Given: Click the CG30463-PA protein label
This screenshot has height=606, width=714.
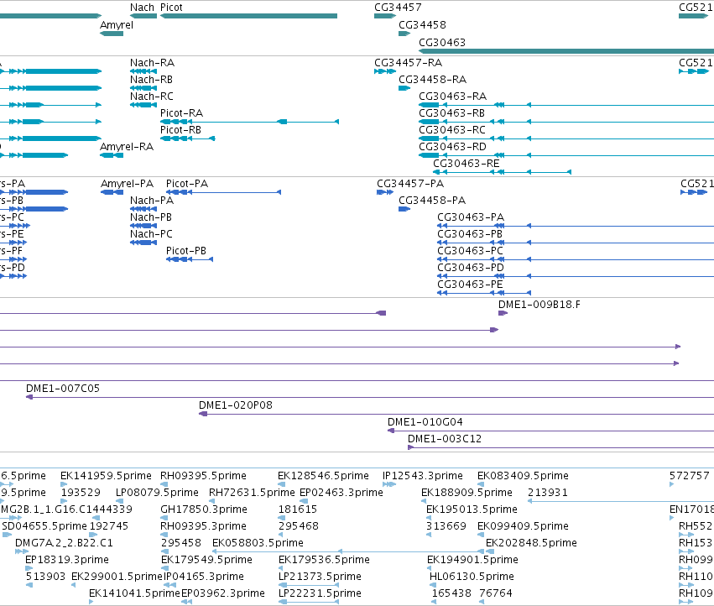Looking at the screenshot, I should pos(471,217).
